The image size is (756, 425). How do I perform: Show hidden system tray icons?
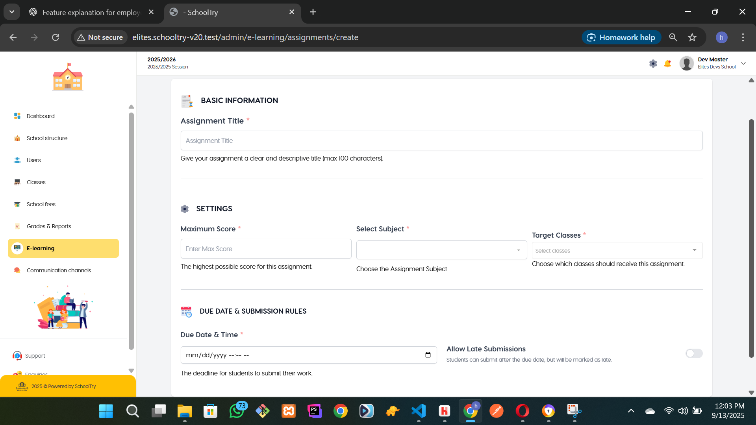[x=631, y=411]
